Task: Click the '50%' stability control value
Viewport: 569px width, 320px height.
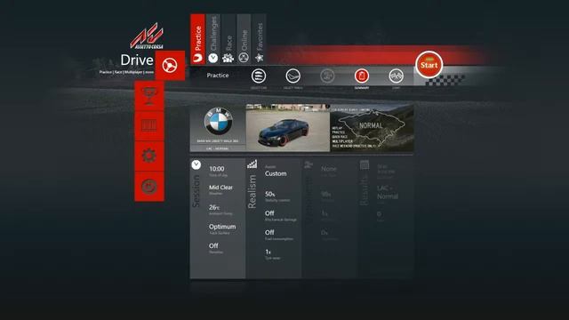Action: point(269,194)
